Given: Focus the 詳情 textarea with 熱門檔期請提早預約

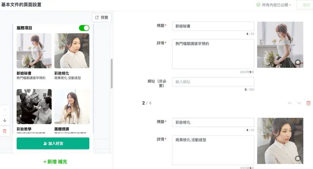Looking at the screenshot, I should pos(213,54).
